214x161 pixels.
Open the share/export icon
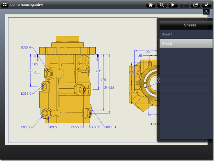coord(195,5)
